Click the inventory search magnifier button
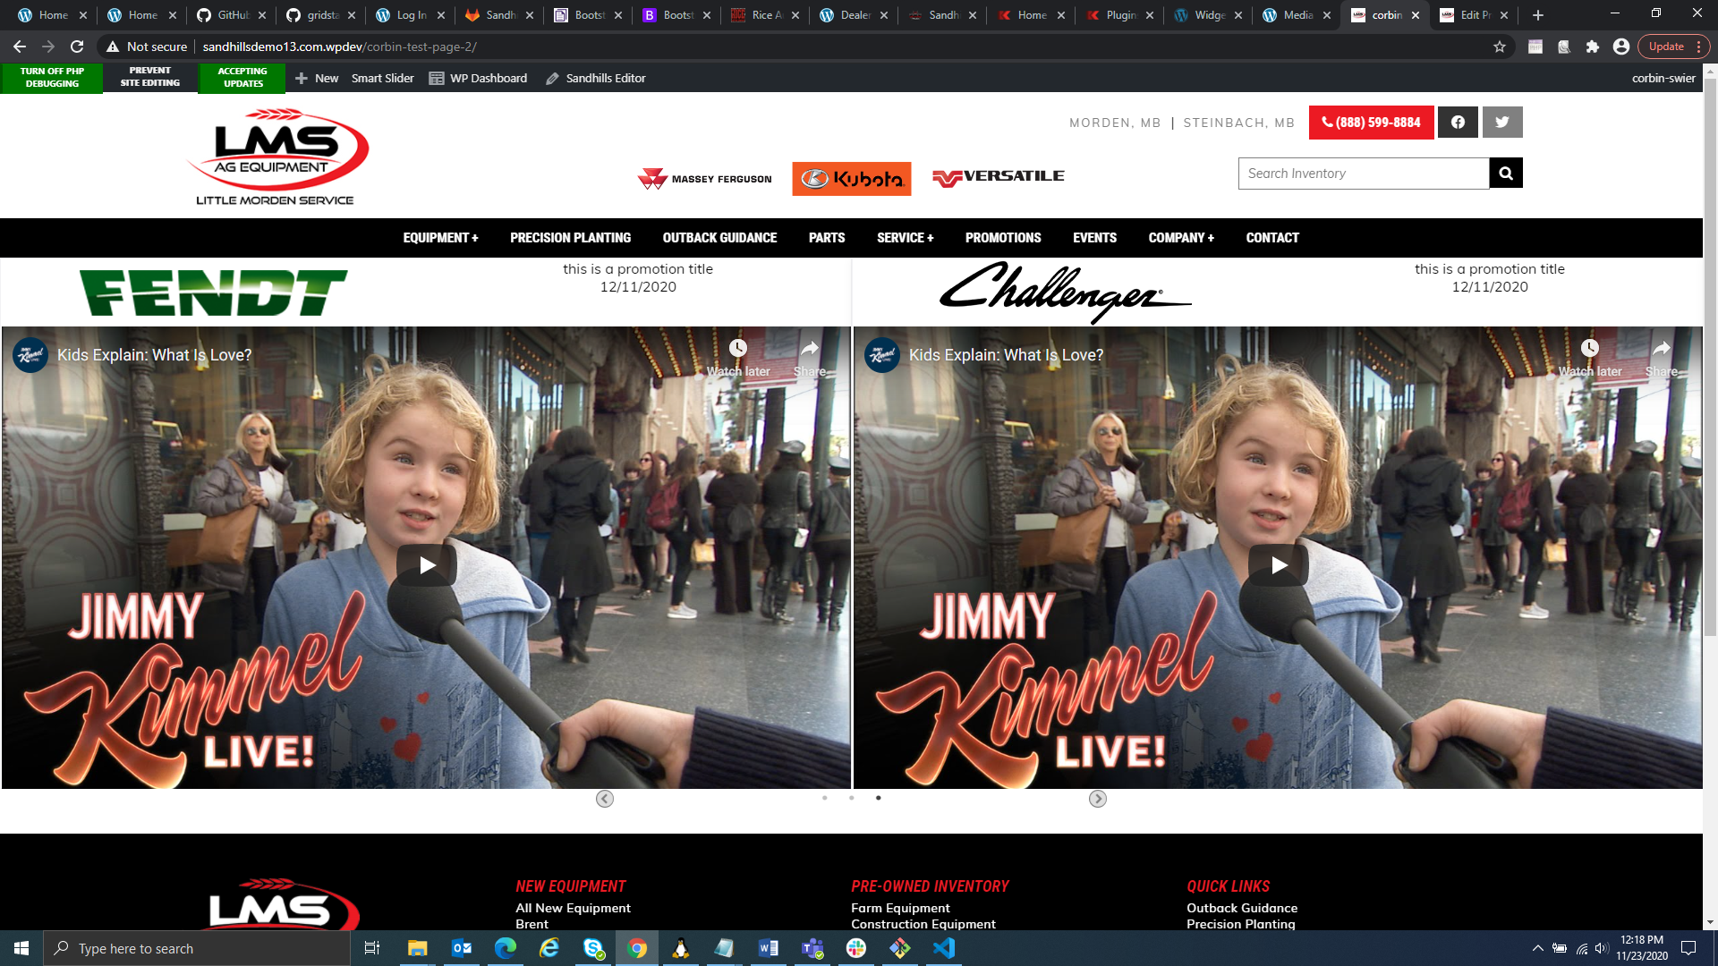The image size is (1718, 966). click(1506, 174)
